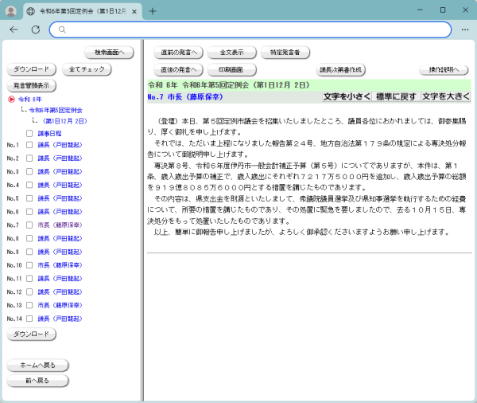Open No.12 議長(戸田龍起) link
This screenshot has width=477, height=403.
click(60, 292)
